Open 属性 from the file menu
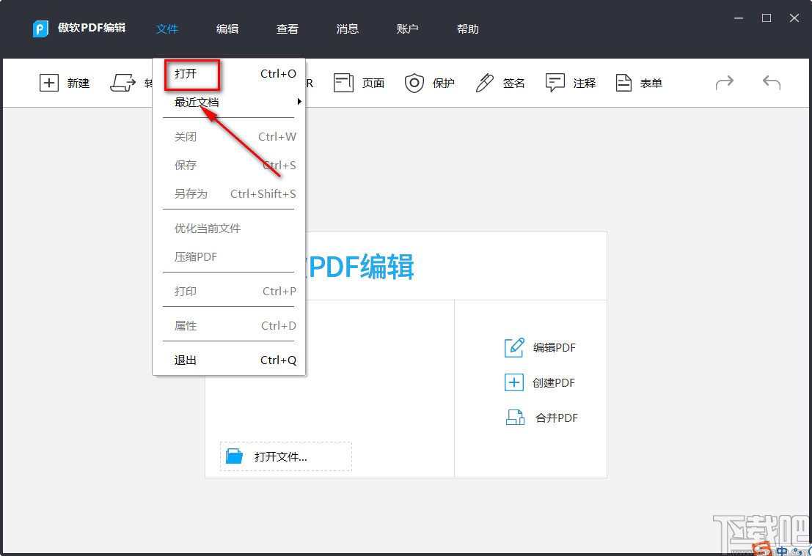 click(x=229, y=326)
